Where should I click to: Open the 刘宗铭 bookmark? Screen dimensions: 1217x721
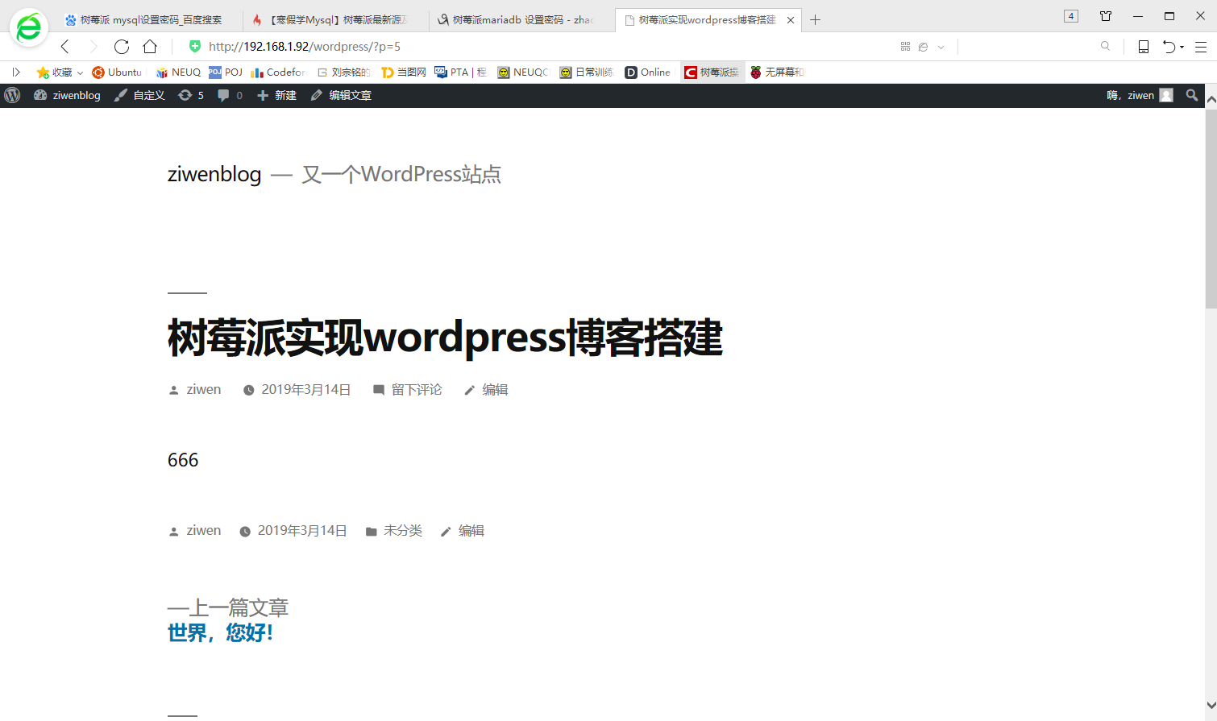[x=344, y=73]
